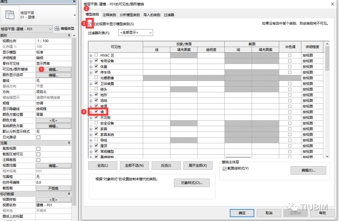Click the 视图比例 value 1 : 100
This screenshot has height=221, width=339.
[x=54, y=41]
